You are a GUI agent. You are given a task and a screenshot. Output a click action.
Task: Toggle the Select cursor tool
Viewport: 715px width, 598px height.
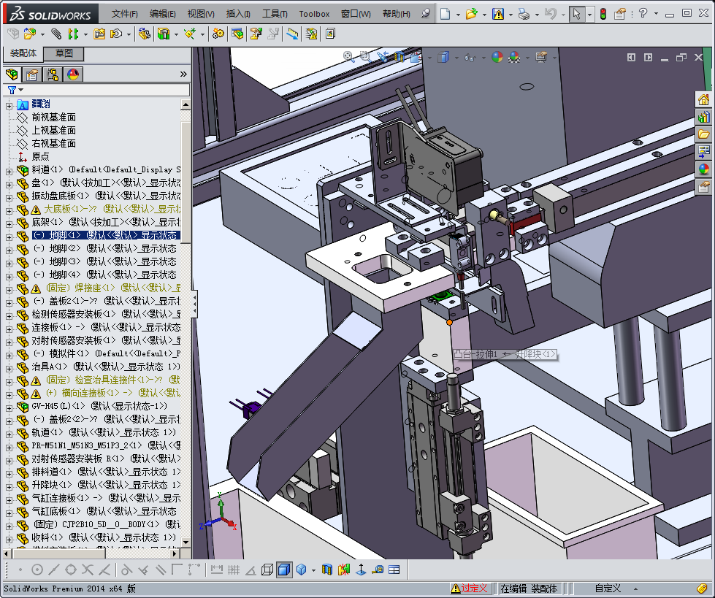point(576,14)
